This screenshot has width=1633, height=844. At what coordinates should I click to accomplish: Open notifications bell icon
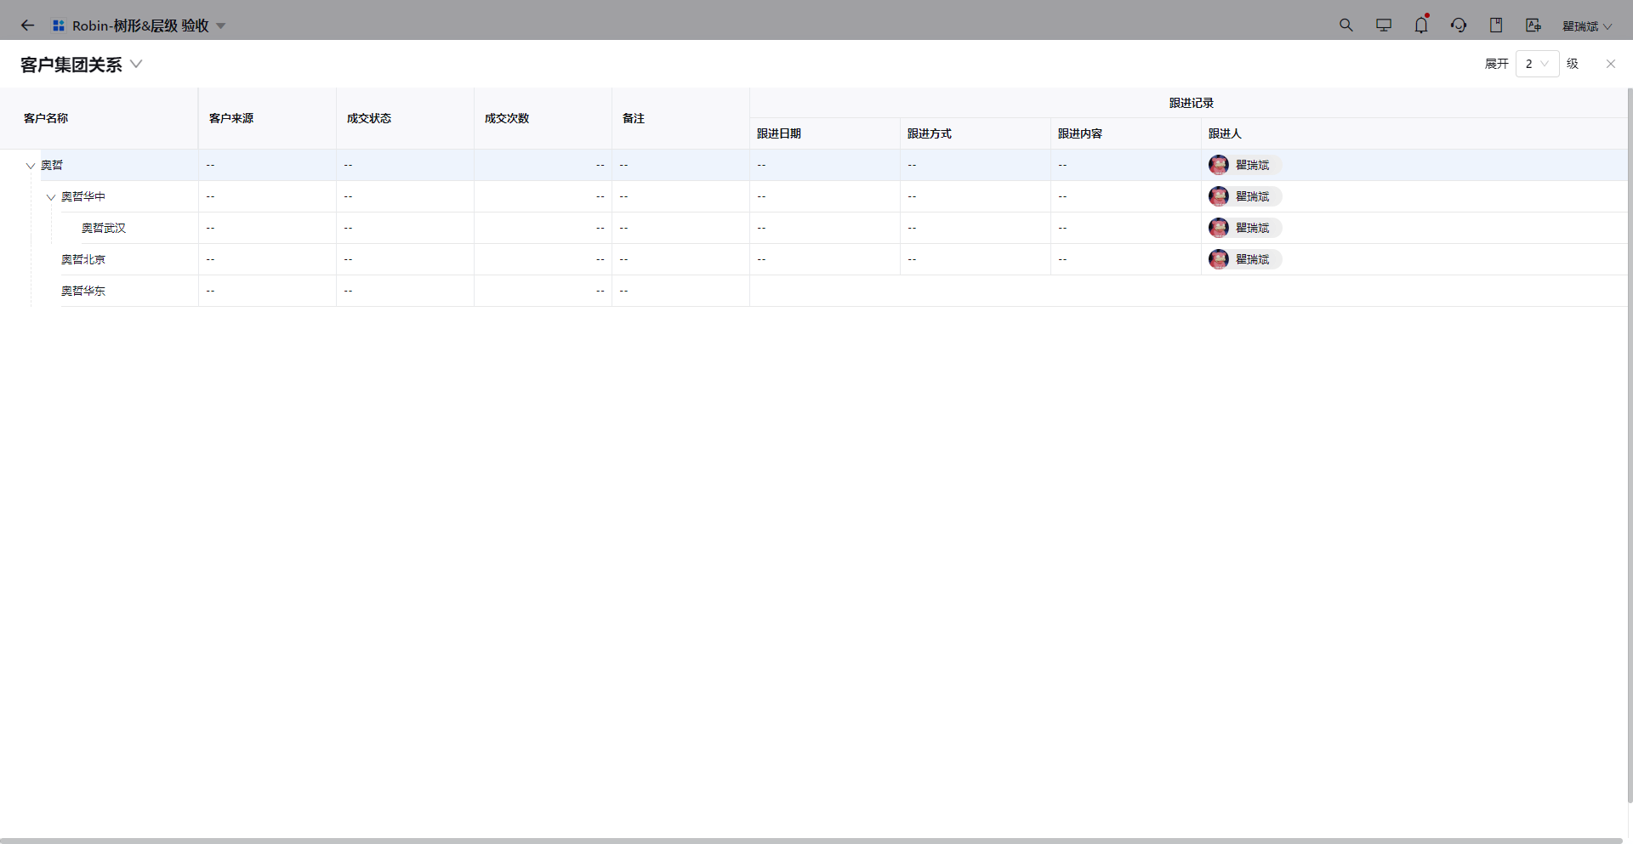1421,25
